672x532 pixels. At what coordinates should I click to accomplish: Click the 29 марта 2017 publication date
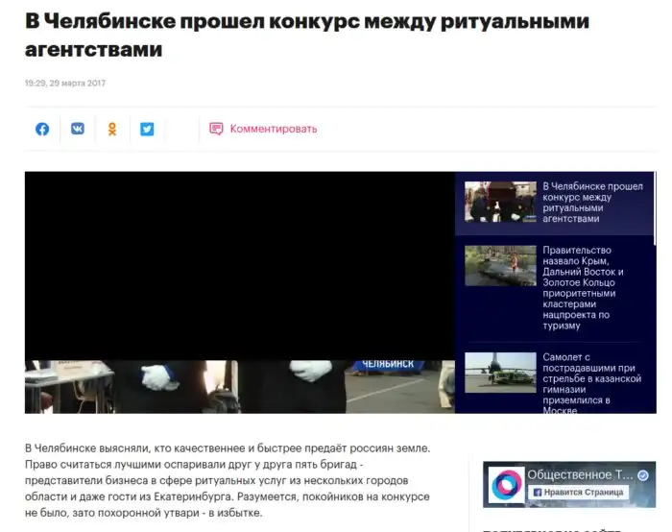coord(65,84)
